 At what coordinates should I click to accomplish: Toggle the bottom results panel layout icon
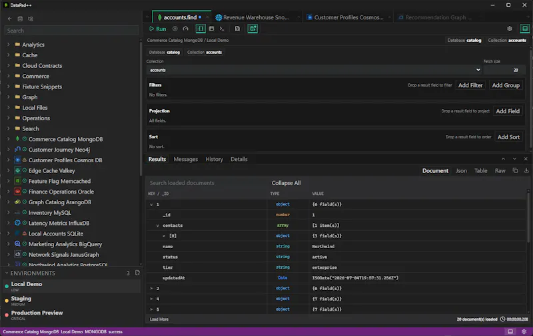tap(525, 29)
